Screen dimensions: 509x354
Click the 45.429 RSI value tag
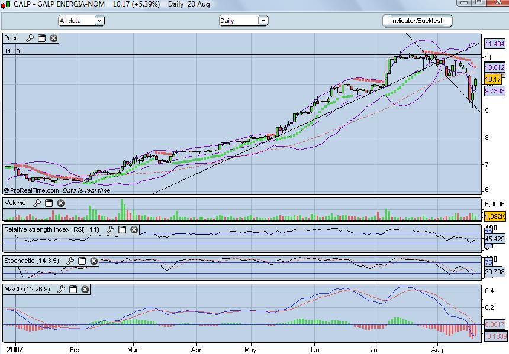(495, 239)
